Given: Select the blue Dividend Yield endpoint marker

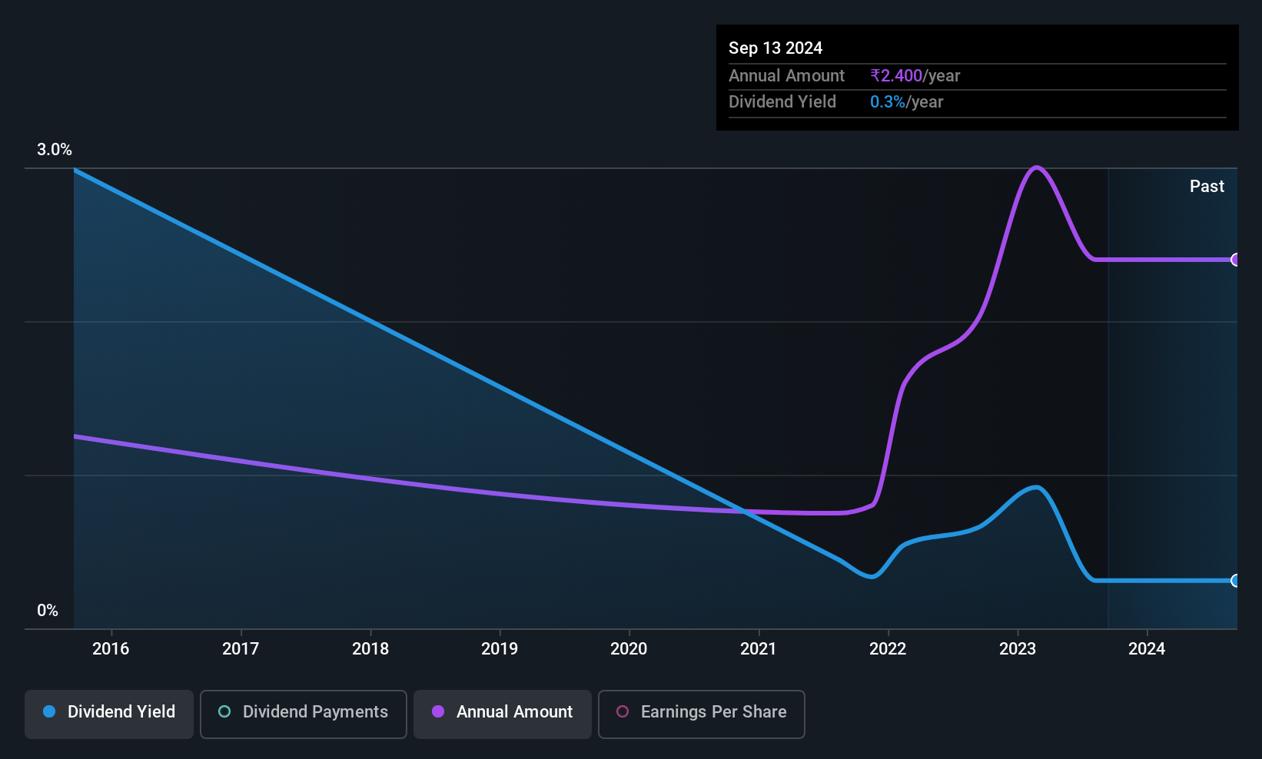Looking at the screenshot, I should coord(1235,581).
